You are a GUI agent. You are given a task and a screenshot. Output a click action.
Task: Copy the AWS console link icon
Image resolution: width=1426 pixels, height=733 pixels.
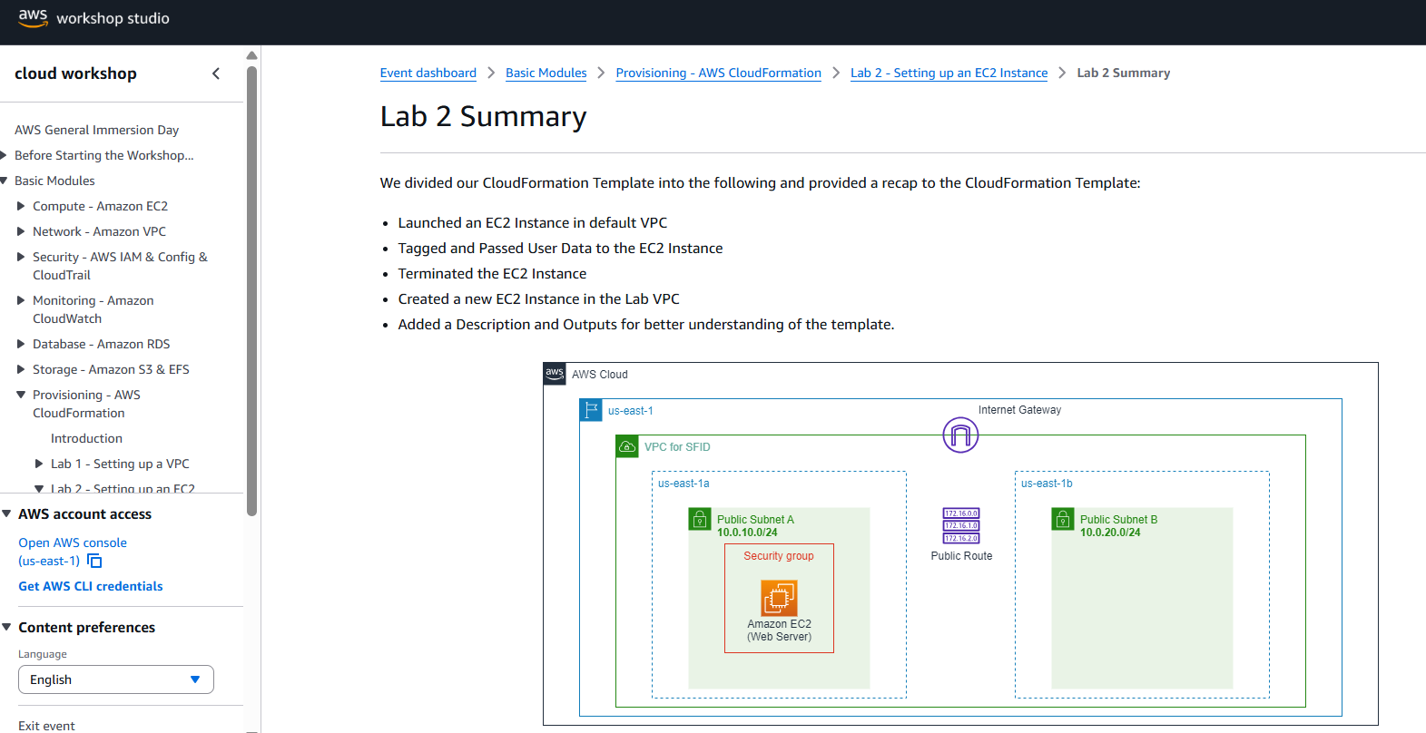94,561
